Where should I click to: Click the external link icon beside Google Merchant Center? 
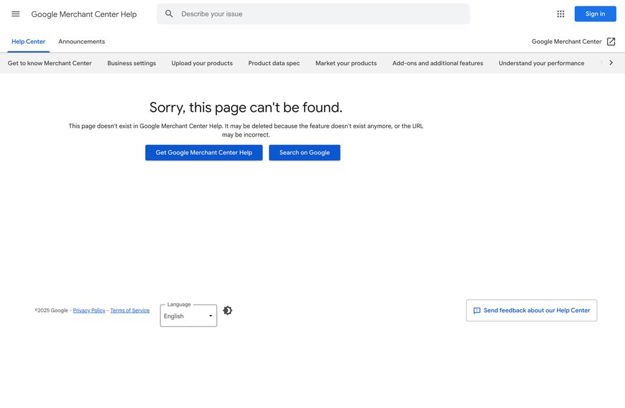[611, 42]
